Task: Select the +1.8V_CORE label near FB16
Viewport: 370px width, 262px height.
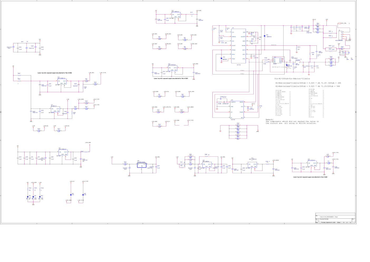Action: pos(81,99)
